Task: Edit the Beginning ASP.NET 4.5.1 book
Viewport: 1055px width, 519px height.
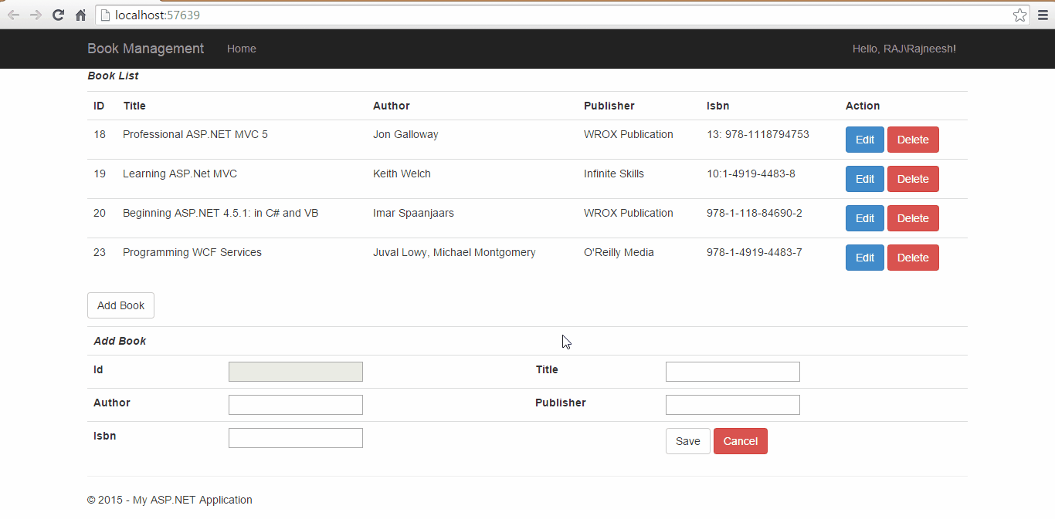Action: coord(864,218)
